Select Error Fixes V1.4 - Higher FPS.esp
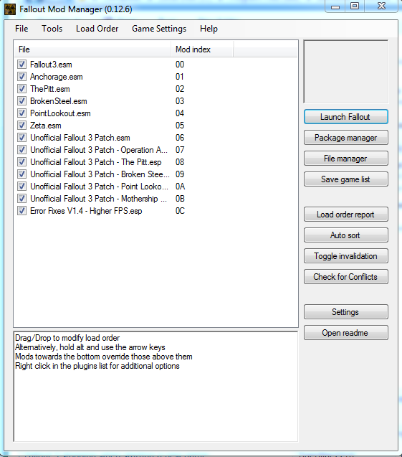The image size is (402, 457). tap(86, 211)
